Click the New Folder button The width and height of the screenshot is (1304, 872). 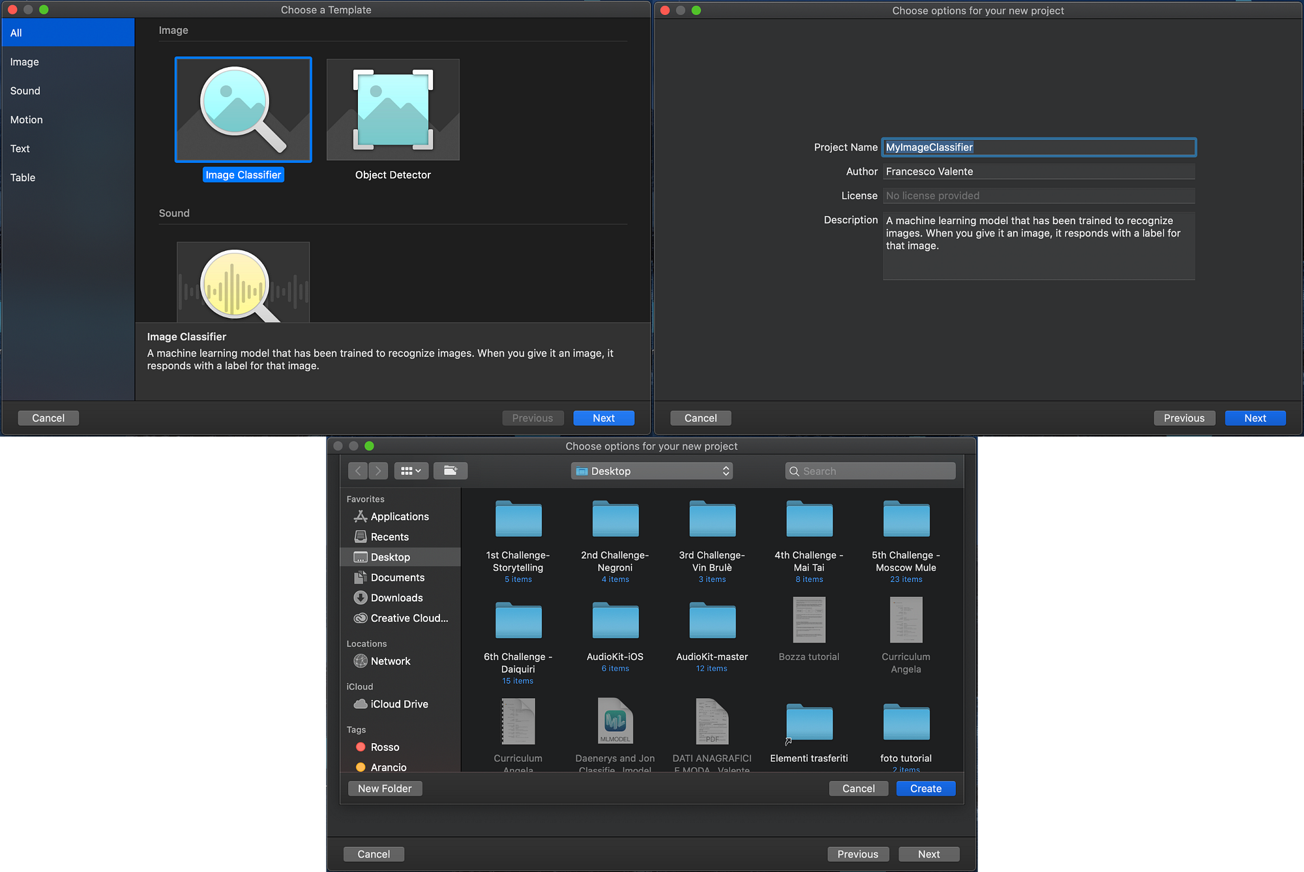pyautogui.click(x=385, y=789)
